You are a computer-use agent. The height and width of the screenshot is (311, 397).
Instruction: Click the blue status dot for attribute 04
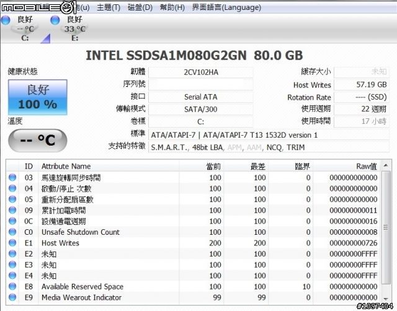[12, 188]
